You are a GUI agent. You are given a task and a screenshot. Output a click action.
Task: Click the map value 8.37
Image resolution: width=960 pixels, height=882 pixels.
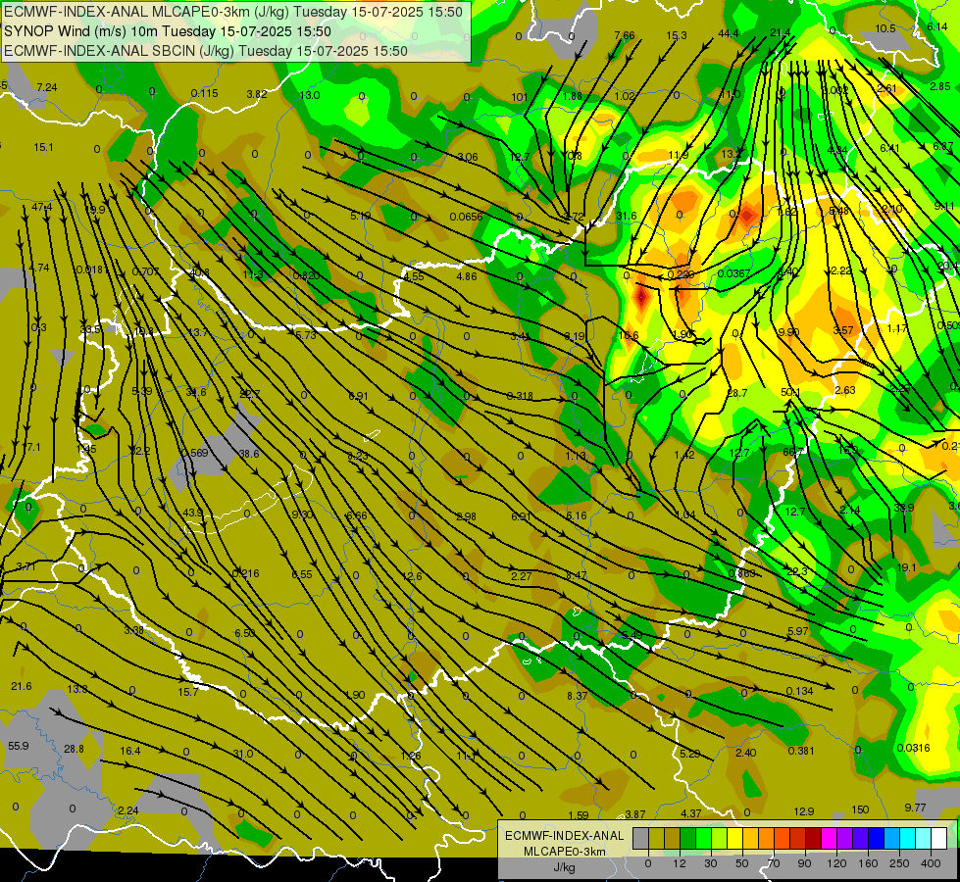(x=577, y=696)
